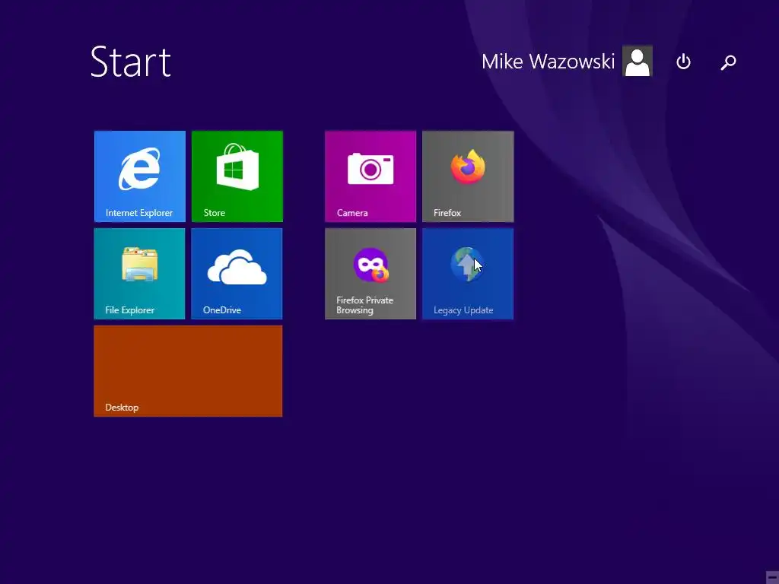Launch the Camera tile
This screenshot has width=779, height=584.
(370, 176)
